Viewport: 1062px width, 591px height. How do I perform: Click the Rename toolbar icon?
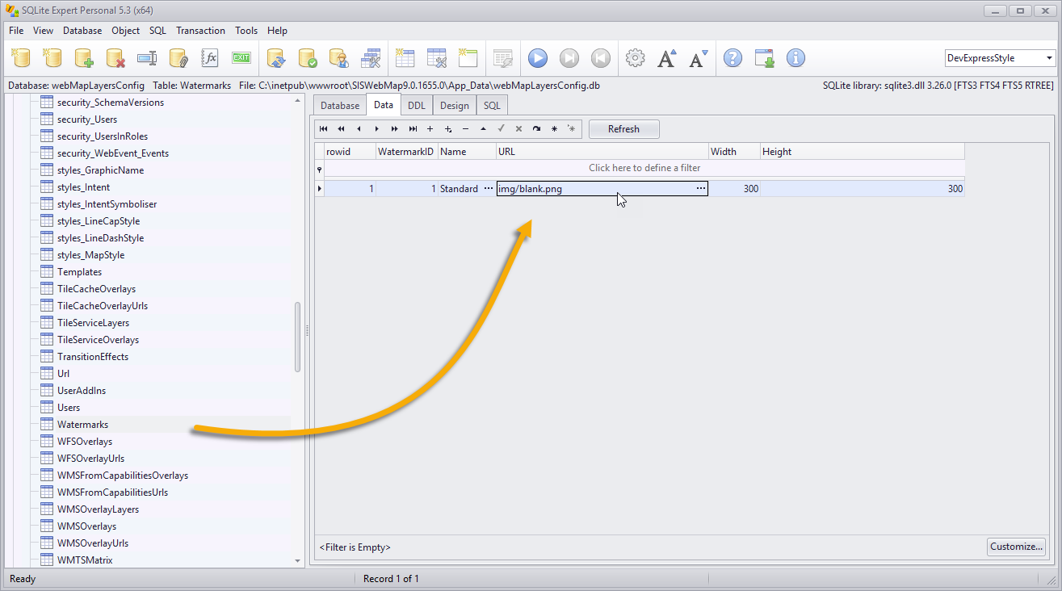147,58
